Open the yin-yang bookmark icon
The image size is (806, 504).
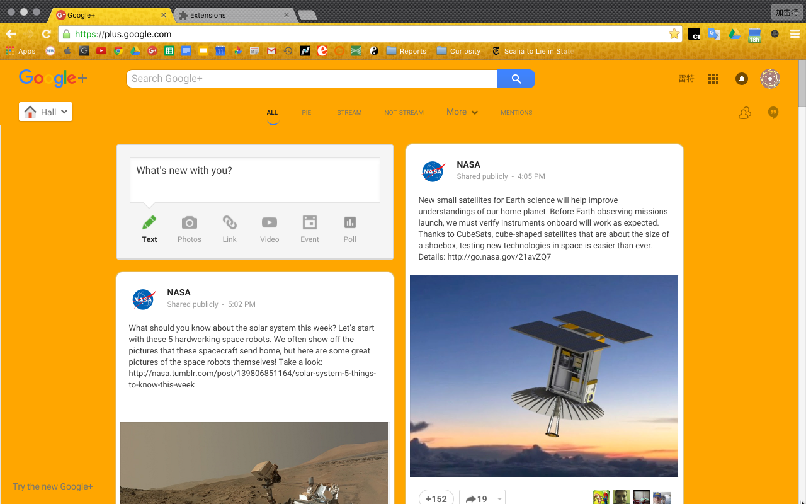pyautogui.click(x=374, y=51)
